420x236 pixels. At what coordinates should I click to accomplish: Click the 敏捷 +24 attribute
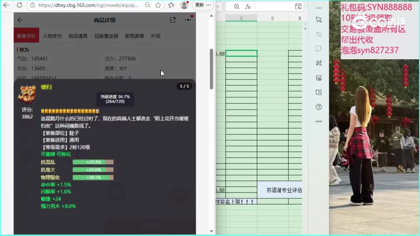51,199
